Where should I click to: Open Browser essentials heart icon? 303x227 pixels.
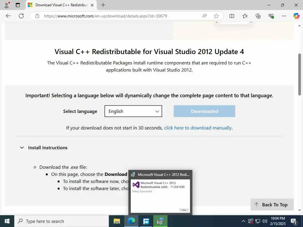271,16
